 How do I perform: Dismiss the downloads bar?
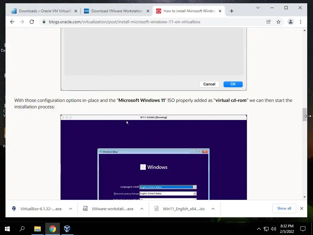[302, 208]
